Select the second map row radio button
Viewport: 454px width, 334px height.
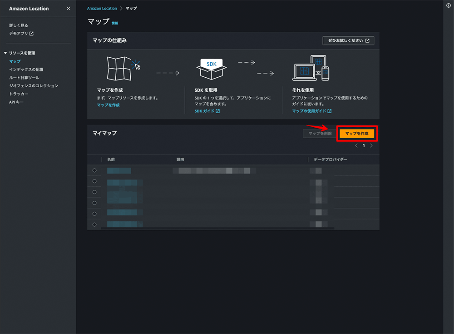coord(94,181)
